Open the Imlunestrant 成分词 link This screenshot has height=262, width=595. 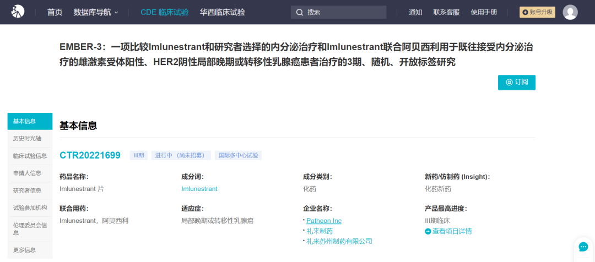[x=199, y=189]
